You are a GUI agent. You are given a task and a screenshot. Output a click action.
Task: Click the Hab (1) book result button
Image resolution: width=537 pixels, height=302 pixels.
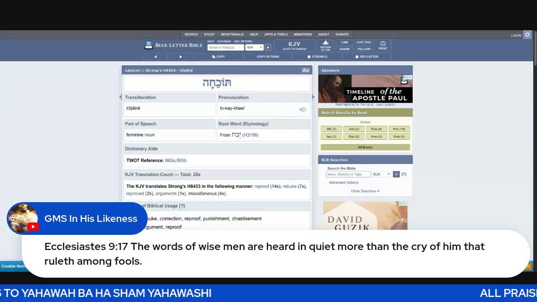pos(399,137)
